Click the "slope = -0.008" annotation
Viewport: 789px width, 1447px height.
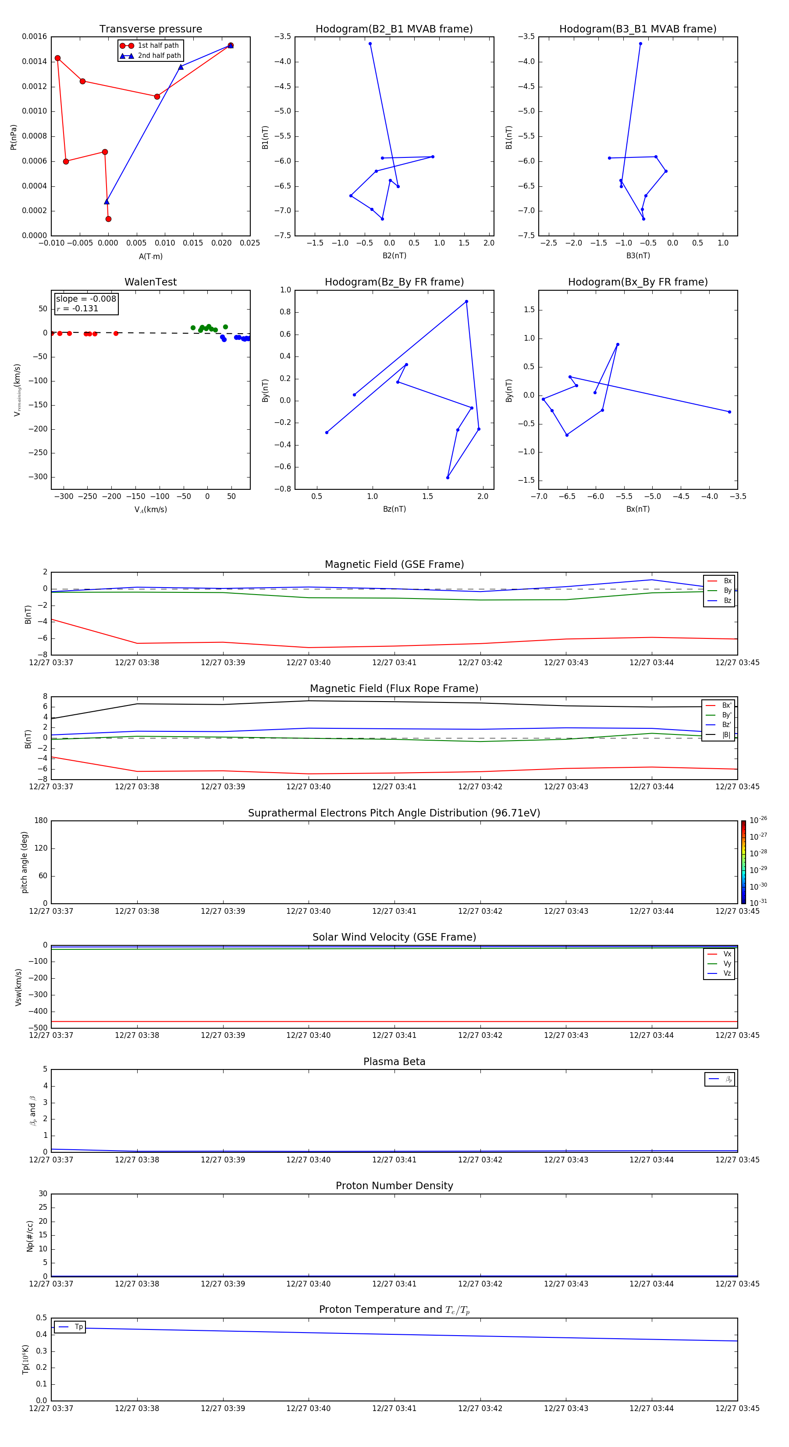[86, 299]
